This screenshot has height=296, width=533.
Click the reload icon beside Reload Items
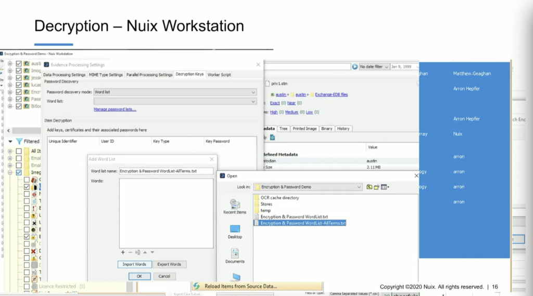click(x=196, y=286)
